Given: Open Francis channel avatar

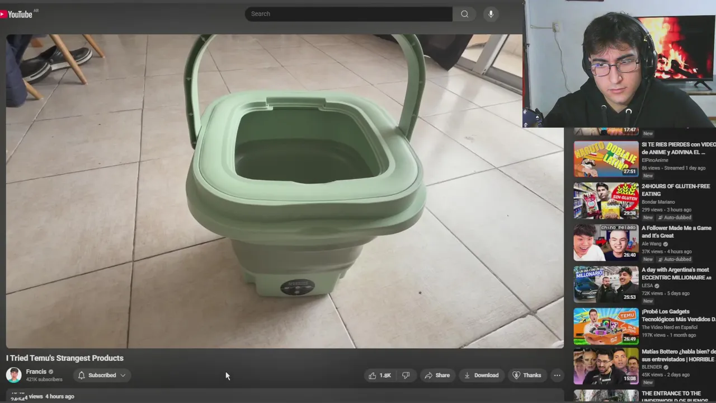Looking at the screenshot, I should [14, 375].
